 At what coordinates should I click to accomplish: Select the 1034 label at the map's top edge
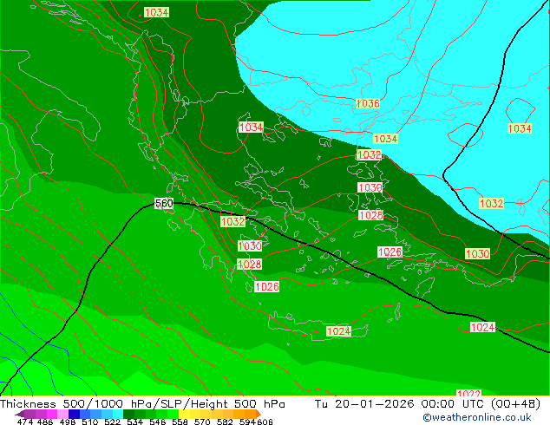coord(156,12)
